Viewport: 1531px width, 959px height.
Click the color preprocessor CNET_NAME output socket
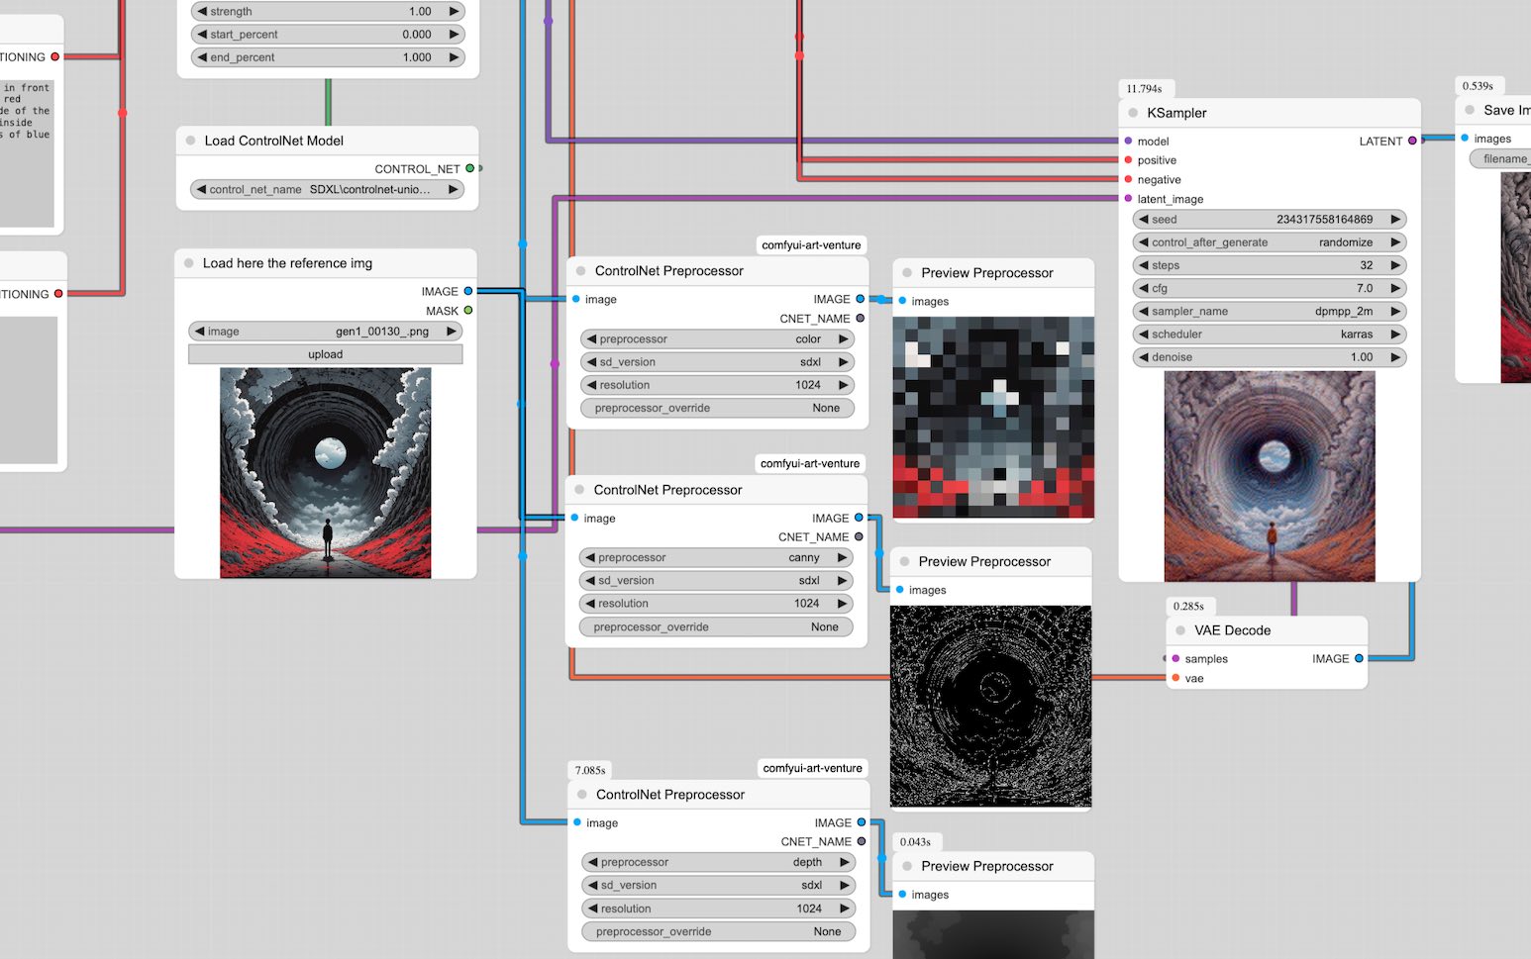(x=860, y=319)
